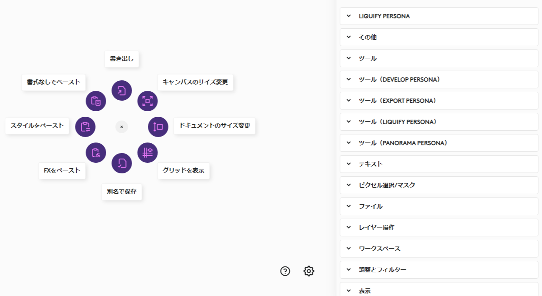
Task: Click the キャンバスのサイズ変更 circular icon
Action: click(147, 101)
